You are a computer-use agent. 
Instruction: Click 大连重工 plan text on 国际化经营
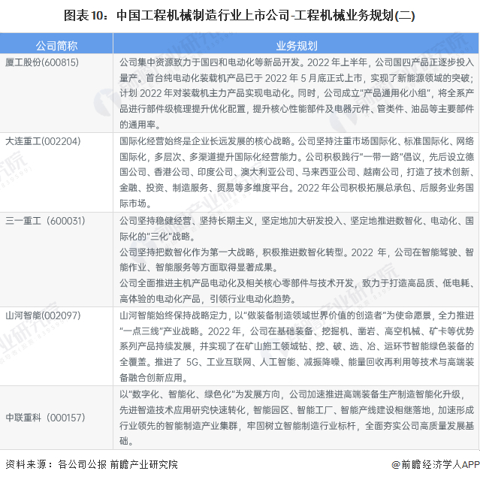coord(296,172)
